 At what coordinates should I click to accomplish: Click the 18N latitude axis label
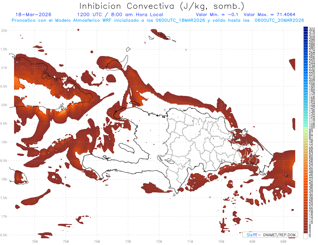coord(4,179)
